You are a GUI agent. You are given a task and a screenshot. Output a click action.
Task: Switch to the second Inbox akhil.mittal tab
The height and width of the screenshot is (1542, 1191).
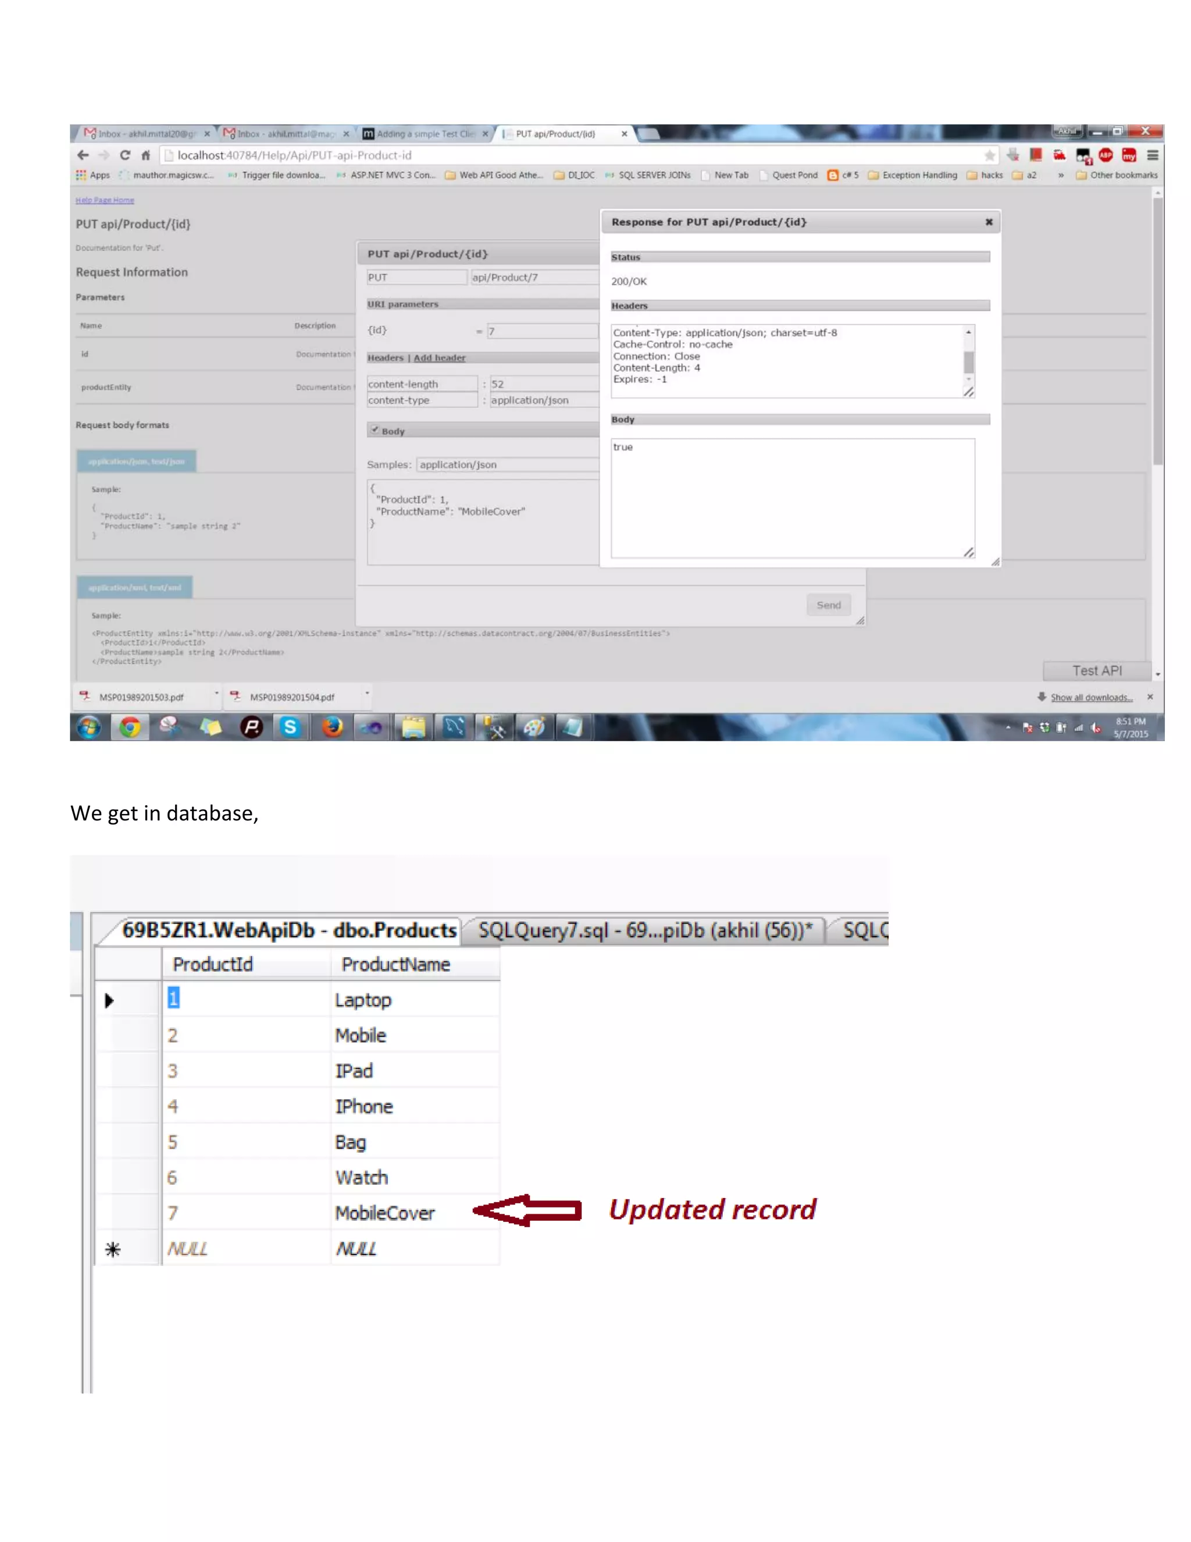(286, 133)
